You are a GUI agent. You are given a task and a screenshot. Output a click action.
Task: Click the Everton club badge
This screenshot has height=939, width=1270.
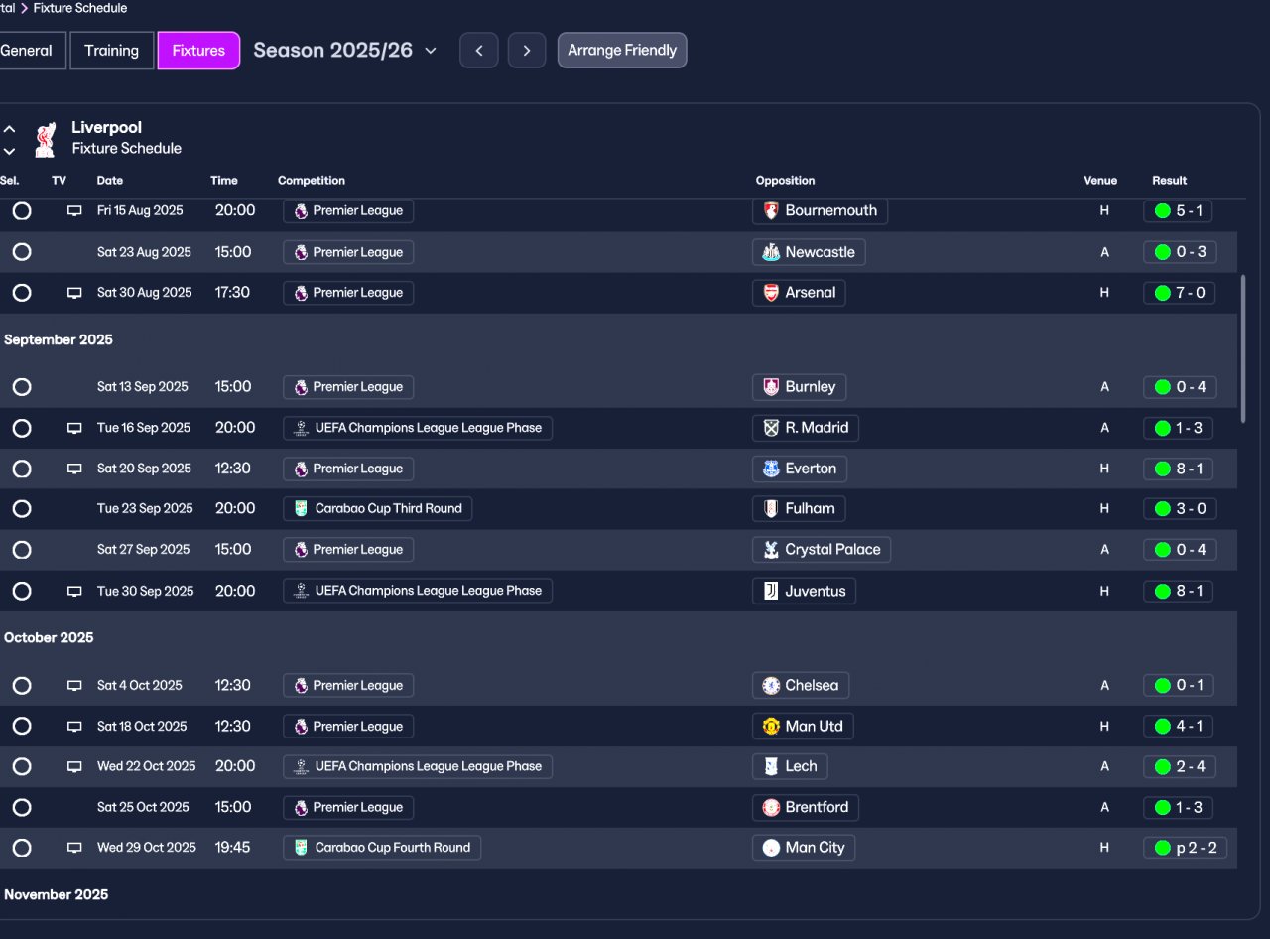pyautogui.click(x=771, y=469)
